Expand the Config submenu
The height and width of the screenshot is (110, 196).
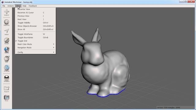(x=36, y=52)
